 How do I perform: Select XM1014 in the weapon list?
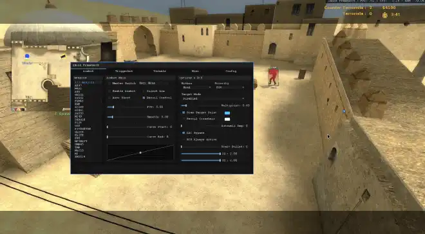click(x=80, y=157)
